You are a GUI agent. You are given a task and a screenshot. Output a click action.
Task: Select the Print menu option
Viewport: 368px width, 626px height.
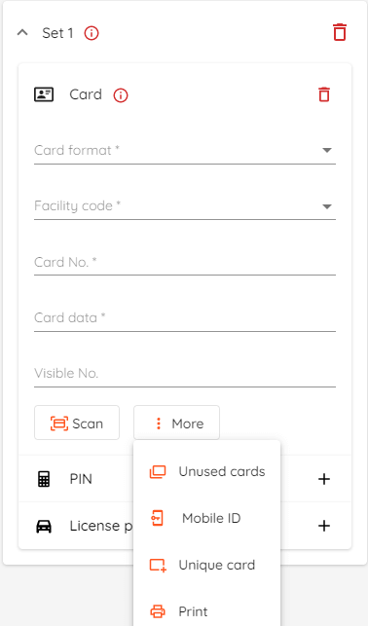[207, 611]
